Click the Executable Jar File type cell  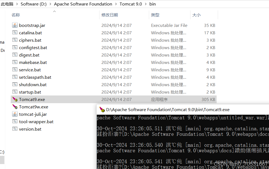[x=169, y=25]
